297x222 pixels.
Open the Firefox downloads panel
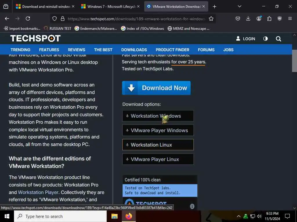click(x=248, y=18)
